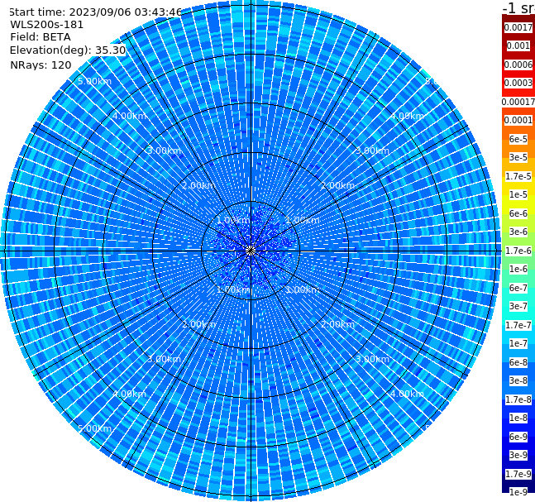This screenshot has height=502, width=535.
Task: Select the 1.7e-5 colorbar value
Action: 518,176
